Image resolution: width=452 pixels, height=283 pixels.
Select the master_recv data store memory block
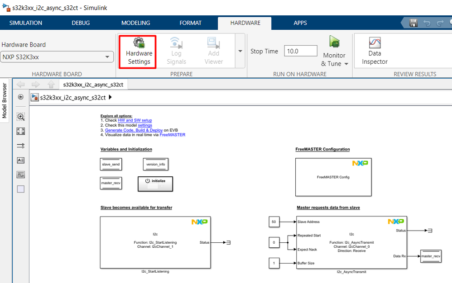point(111,183)
